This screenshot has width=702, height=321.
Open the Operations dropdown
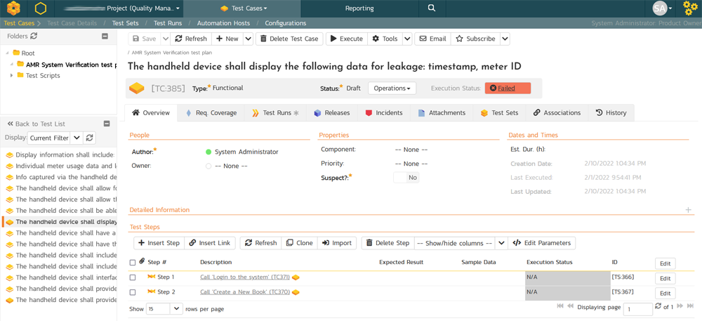pyautogui.click(x=392, y=89)
